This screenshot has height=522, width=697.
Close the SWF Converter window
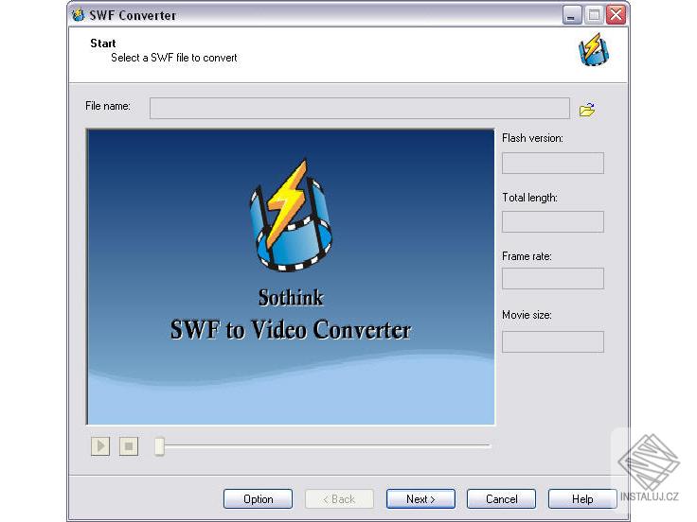[617, 15]
